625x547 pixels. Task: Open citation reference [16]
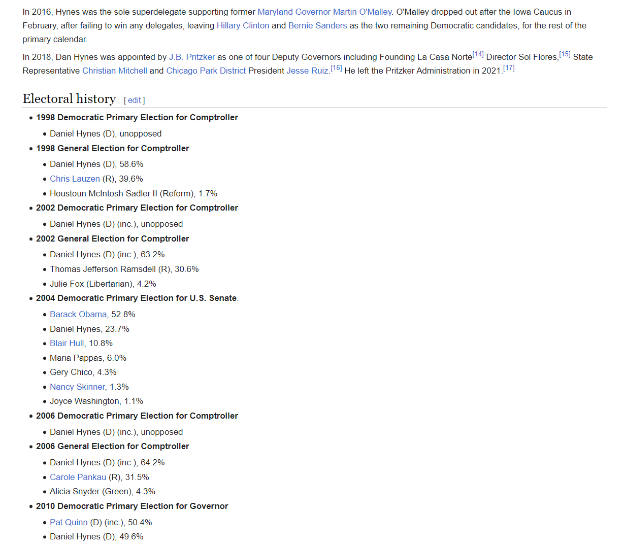[336, 68]
